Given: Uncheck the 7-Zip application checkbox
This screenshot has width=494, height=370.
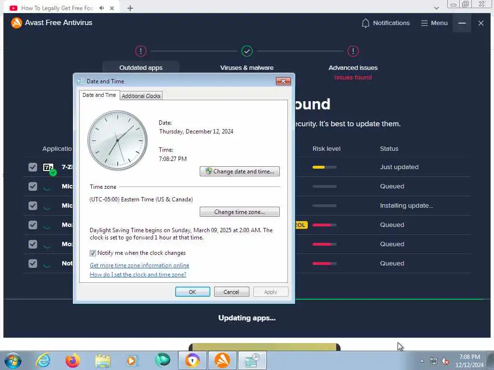Looking at the screenshot, I should (x=33, y=167).
